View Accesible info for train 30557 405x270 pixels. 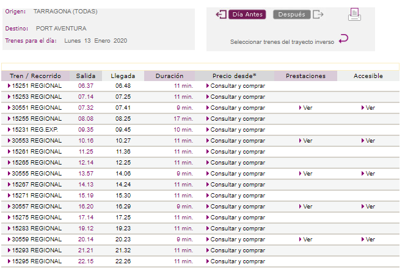tap(368, 207)
